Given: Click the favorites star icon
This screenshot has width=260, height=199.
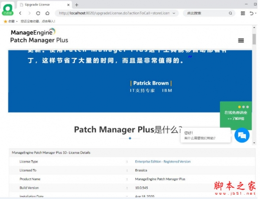Looking at the screenshot, I should coord(6,21).
